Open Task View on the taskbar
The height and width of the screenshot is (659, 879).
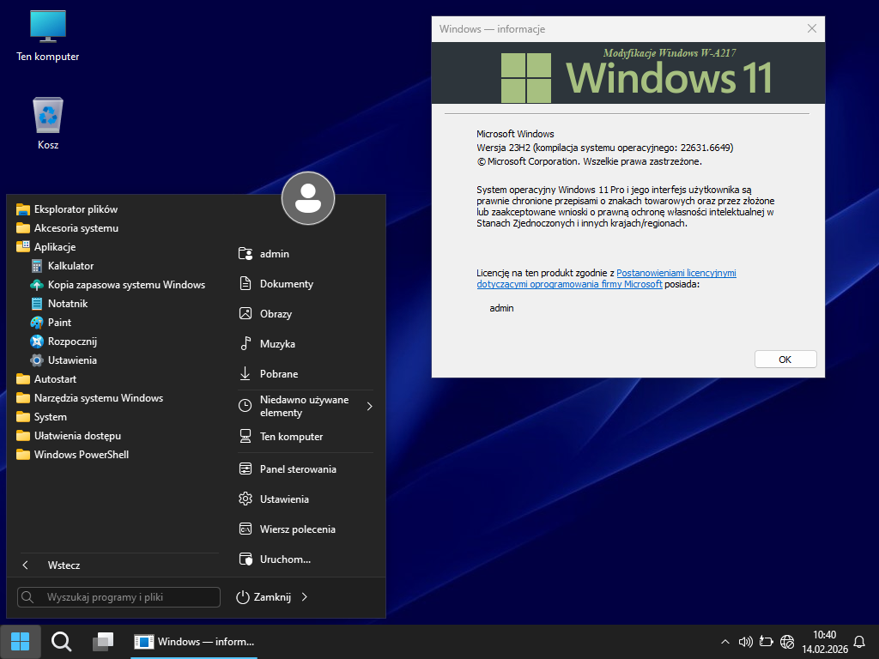[104, 641]
